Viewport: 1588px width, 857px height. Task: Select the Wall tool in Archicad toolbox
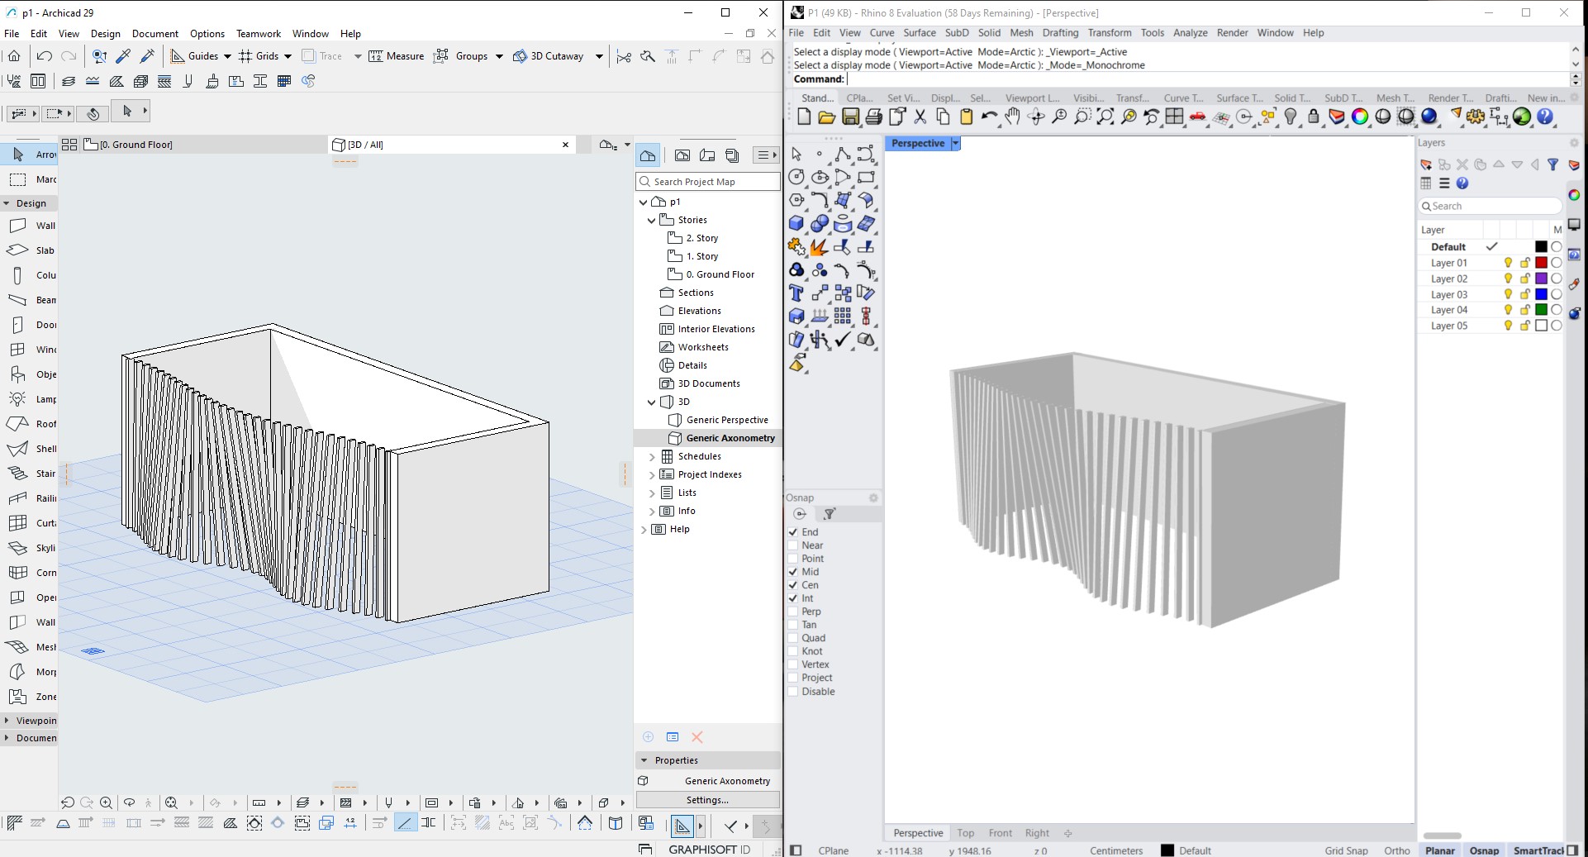pos(30,226)
